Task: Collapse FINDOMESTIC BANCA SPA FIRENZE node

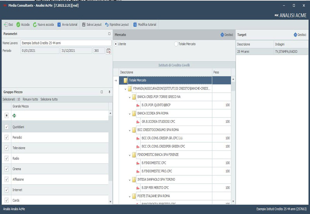Action: coord(129,155)
